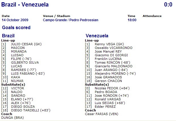Select the Brazil team heading
The width and height of the screenshot is (176, 121).
coord(8,36)
